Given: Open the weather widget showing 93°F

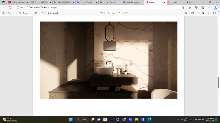Looking at the screenshot, I should click(x=10, y=120).
